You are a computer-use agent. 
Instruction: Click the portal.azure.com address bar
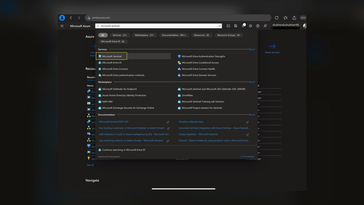pos(178,18)
